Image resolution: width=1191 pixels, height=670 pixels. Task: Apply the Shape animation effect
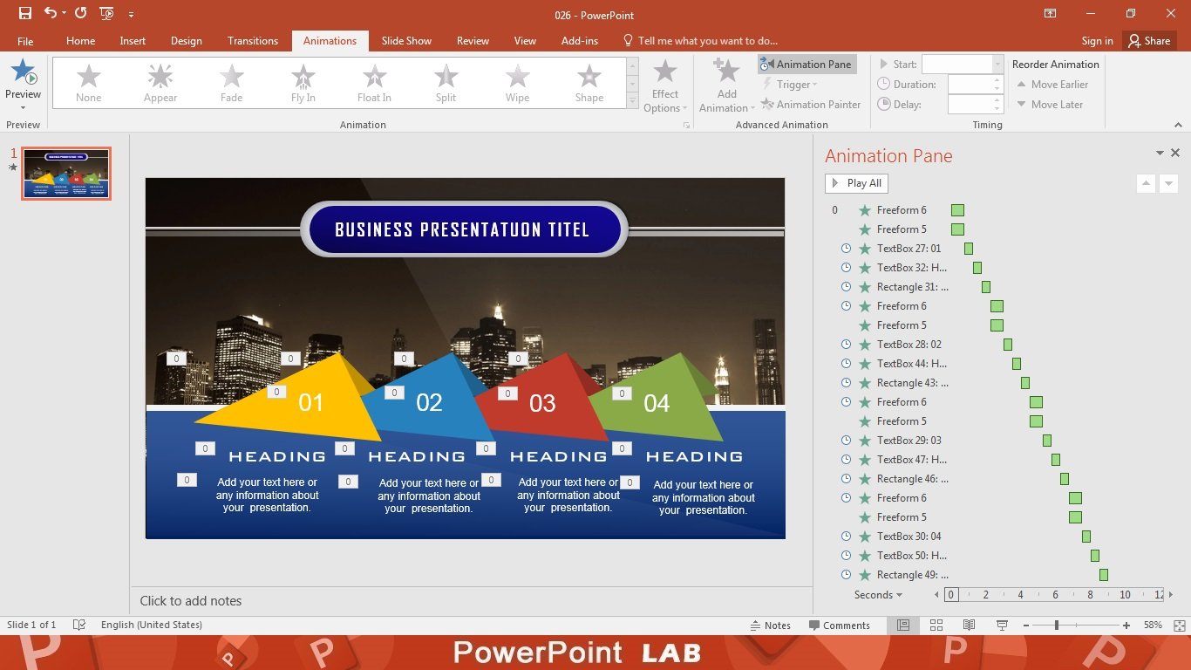[589, 84]
